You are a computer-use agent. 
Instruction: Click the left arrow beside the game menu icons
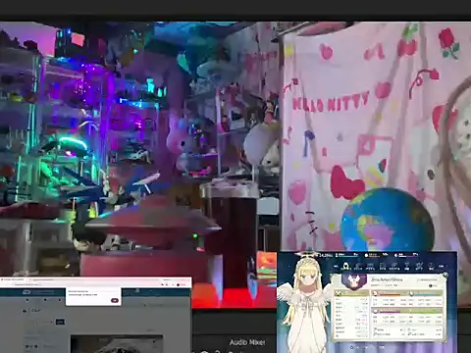336,266
